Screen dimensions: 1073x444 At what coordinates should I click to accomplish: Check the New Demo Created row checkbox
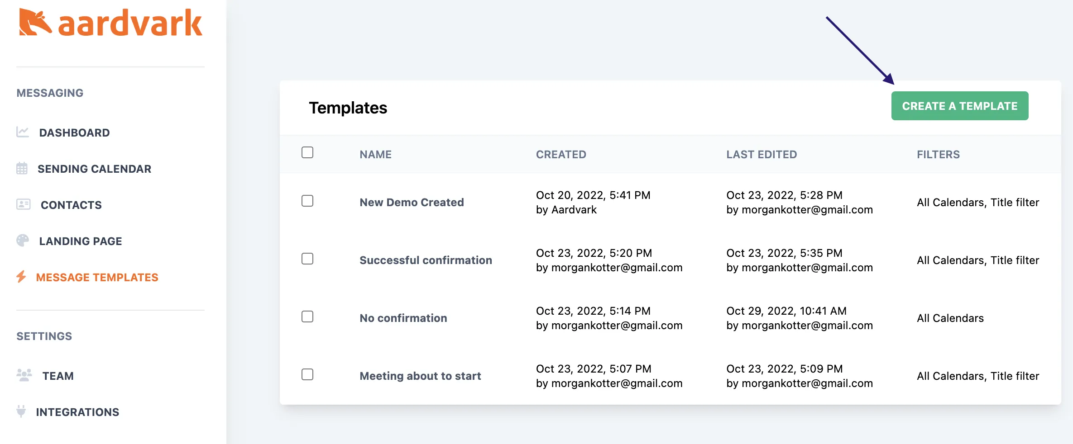tap(307, 201)
